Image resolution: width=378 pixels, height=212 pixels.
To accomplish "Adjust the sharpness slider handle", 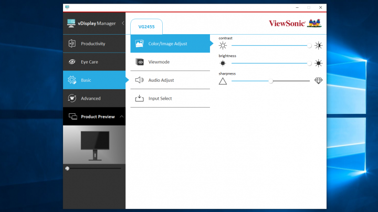I will [x=271, y=81].
